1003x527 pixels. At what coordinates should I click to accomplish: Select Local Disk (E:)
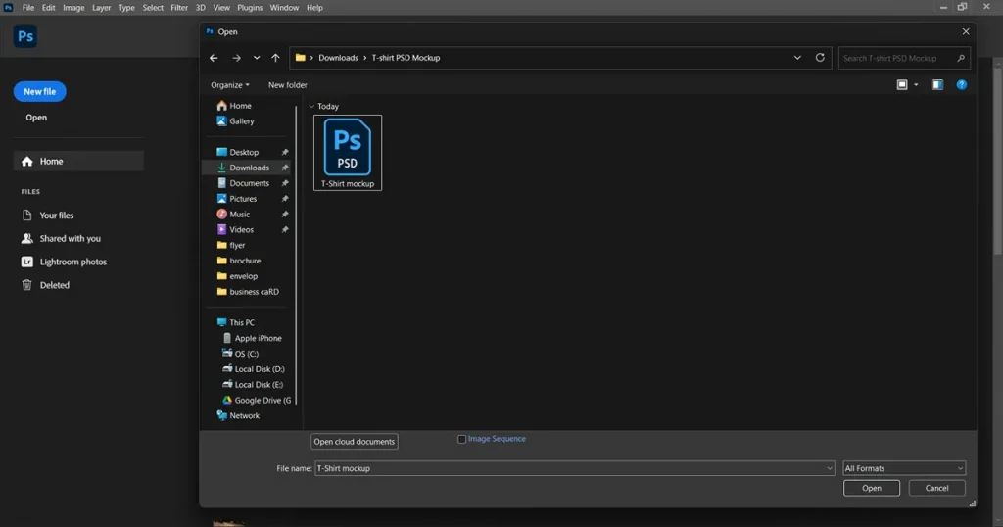tap(252, 384)
